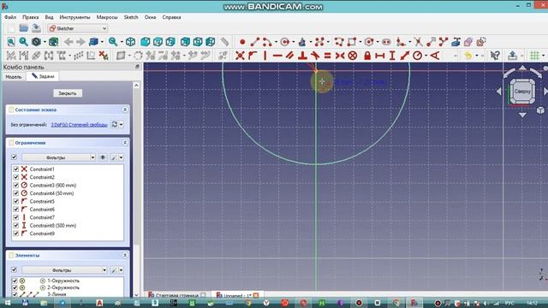Select the Extend edge tool
The image size is (548, 308).
pos(431,42)
